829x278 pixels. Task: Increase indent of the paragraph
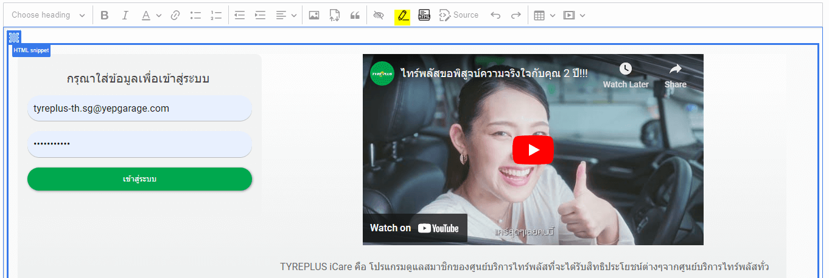coord(261,15)
